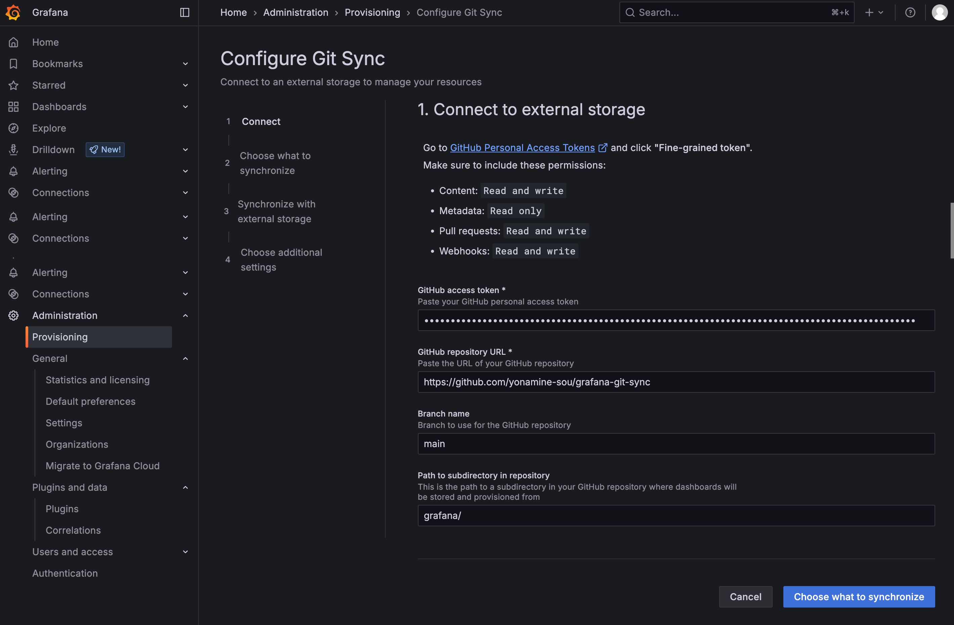Click the Bookmarks icon in sidebar

click(14, 64)
